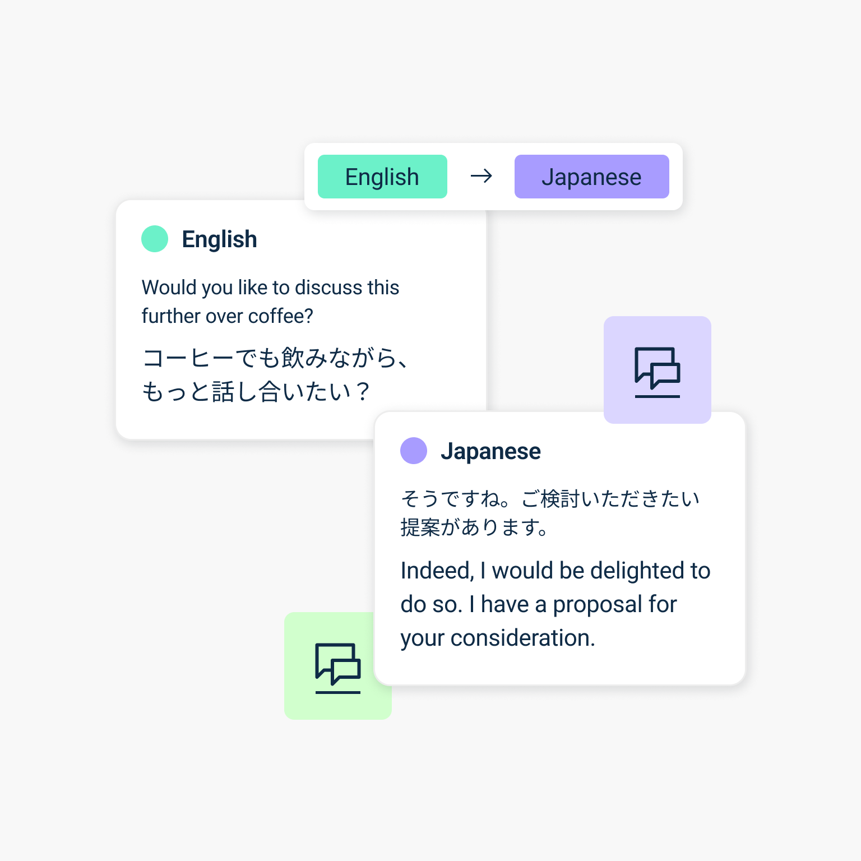Click the bold Japanese card heading
The width and height of the screenshot is (861, 861).
point(490,451)
